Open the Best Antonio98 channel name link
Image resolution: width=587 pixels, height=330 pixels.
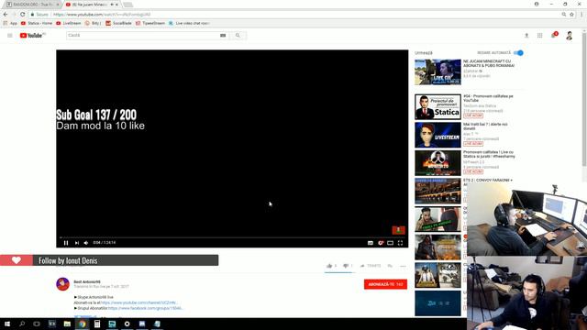pyautogui.click(x=87, y=281)
